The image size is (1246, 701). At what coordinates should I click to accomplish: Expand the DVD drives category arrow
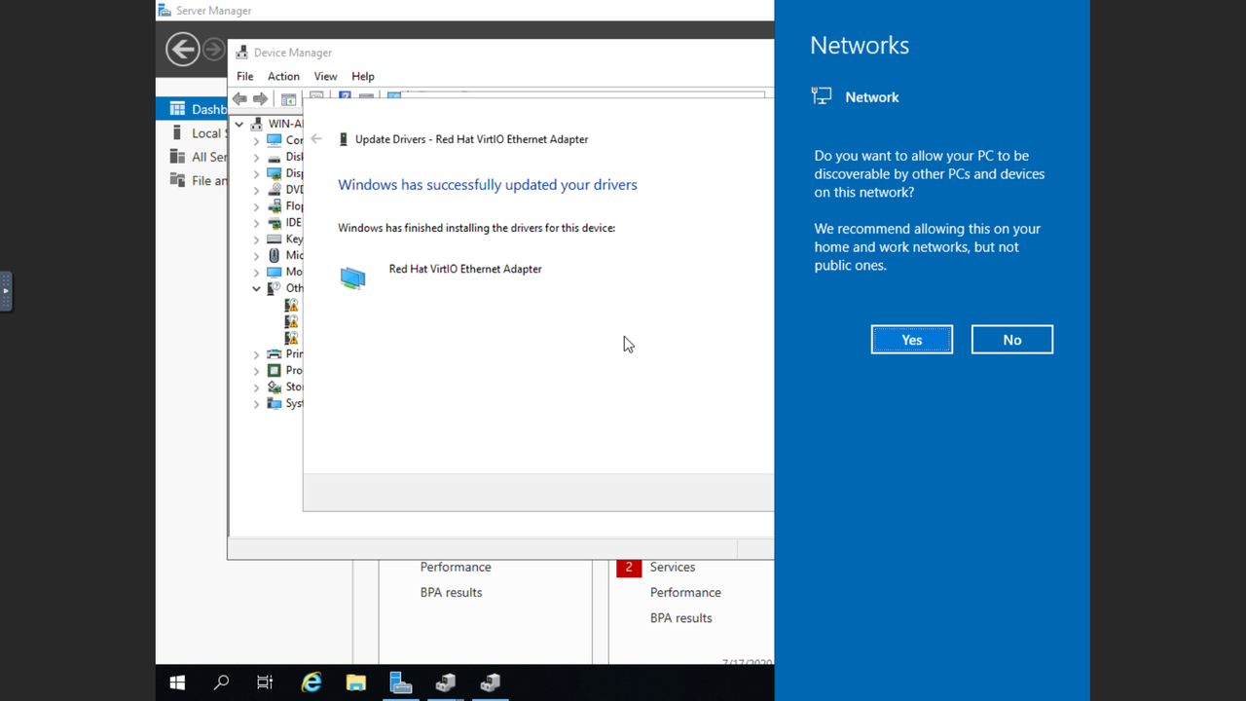pos(257,190)
